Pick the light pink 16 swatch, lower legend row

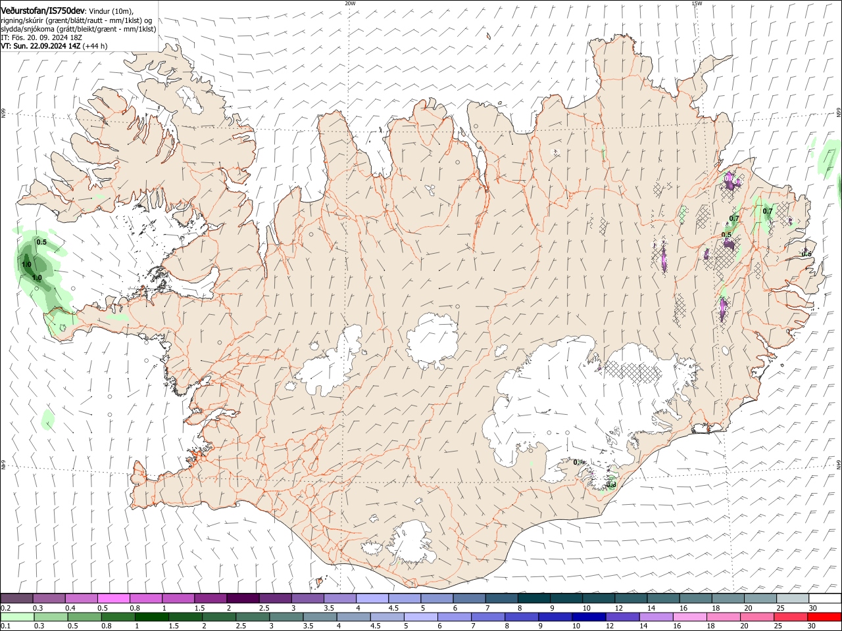(x=689, y=617)
